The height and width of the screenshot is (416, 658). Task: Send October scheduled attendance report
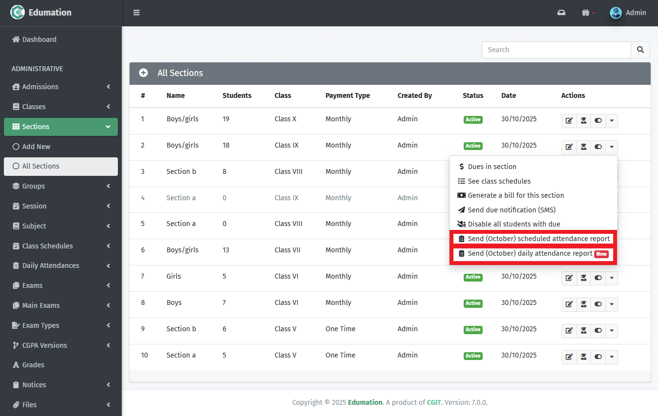click(x=533, y=239)
